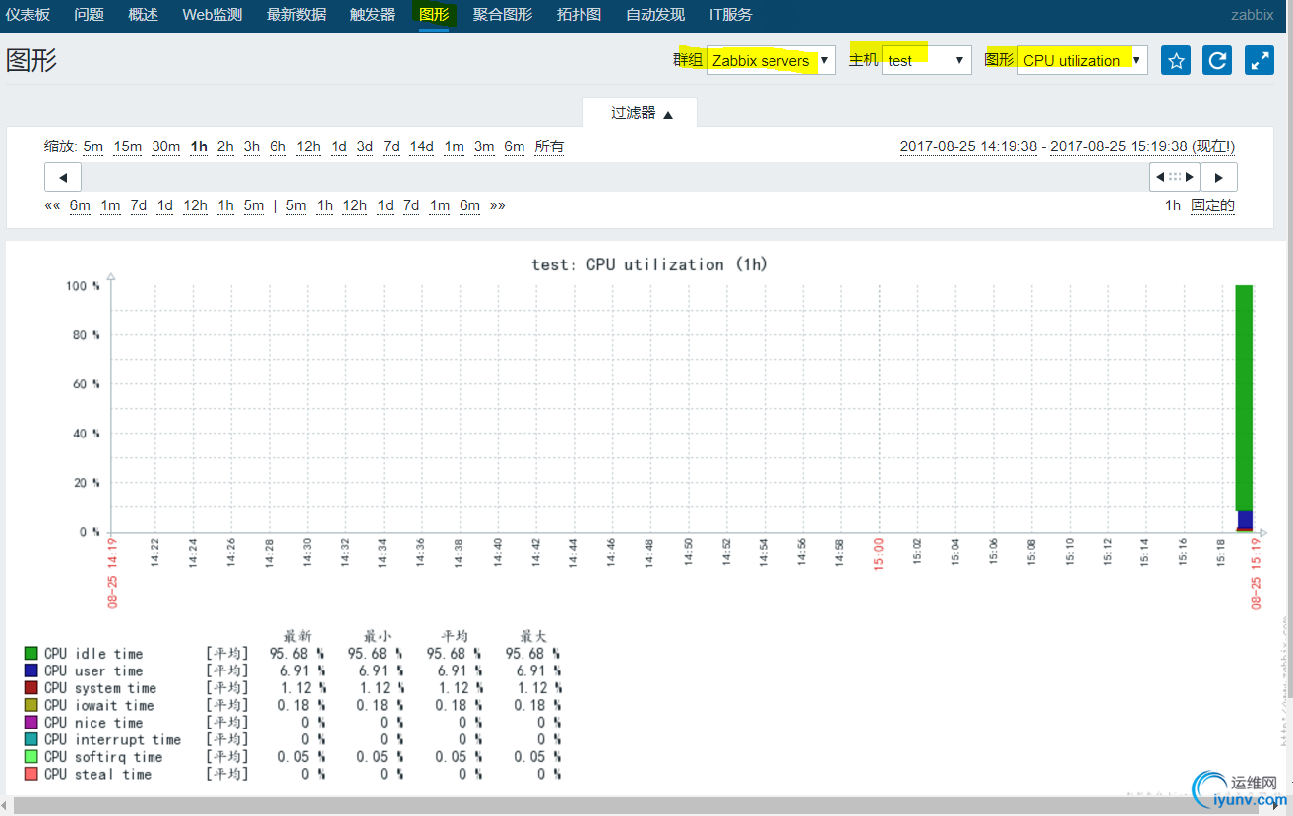Image resolution: width=1293 pixels, height=816 pixels.
Task: Collapse the 过滤器 filter tab
Action: point(640,113)
